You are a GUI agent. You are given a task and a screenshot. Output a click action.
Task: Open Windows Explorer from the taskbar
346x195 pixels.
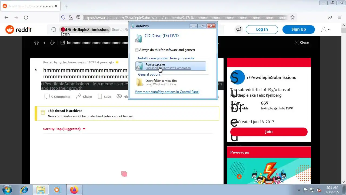pos(41,190)
